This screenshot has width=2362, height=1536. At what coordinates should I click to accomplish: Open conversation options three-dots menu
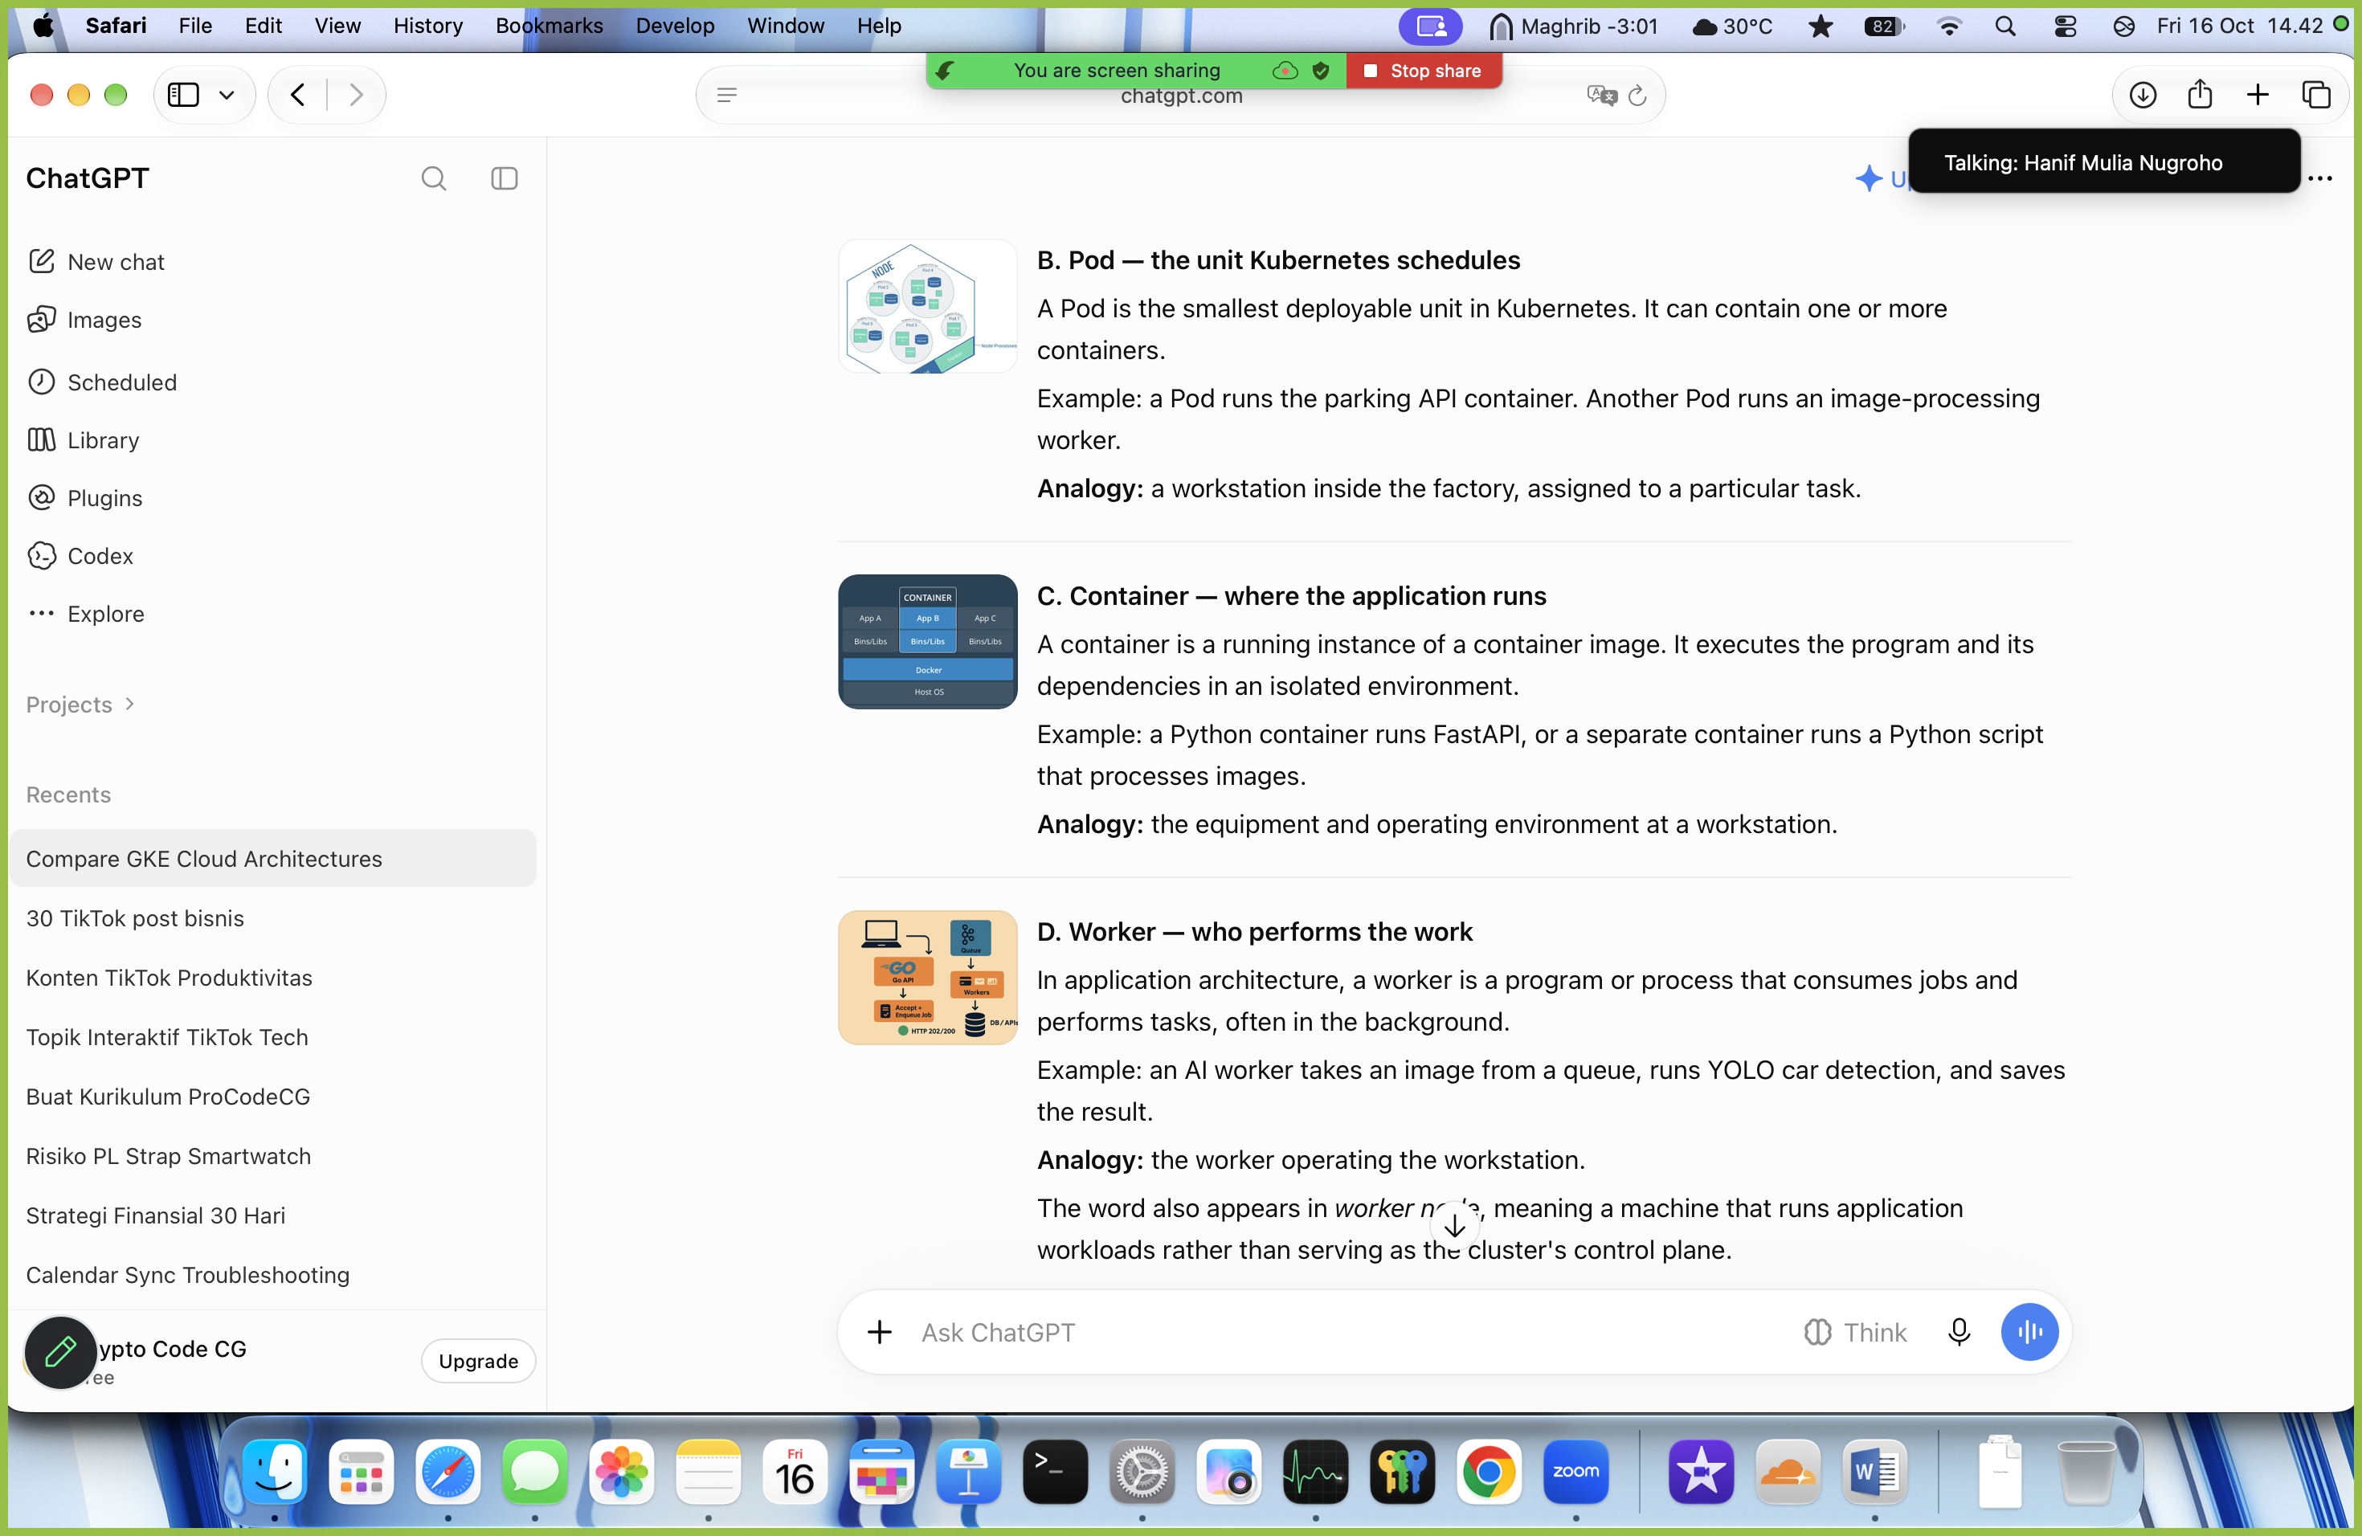click(2320, 178)
